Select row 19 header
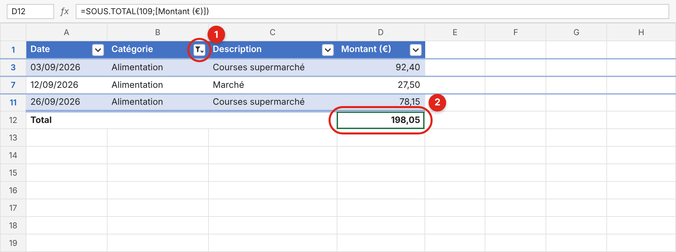Screen dimensions: 676x252 13,243
